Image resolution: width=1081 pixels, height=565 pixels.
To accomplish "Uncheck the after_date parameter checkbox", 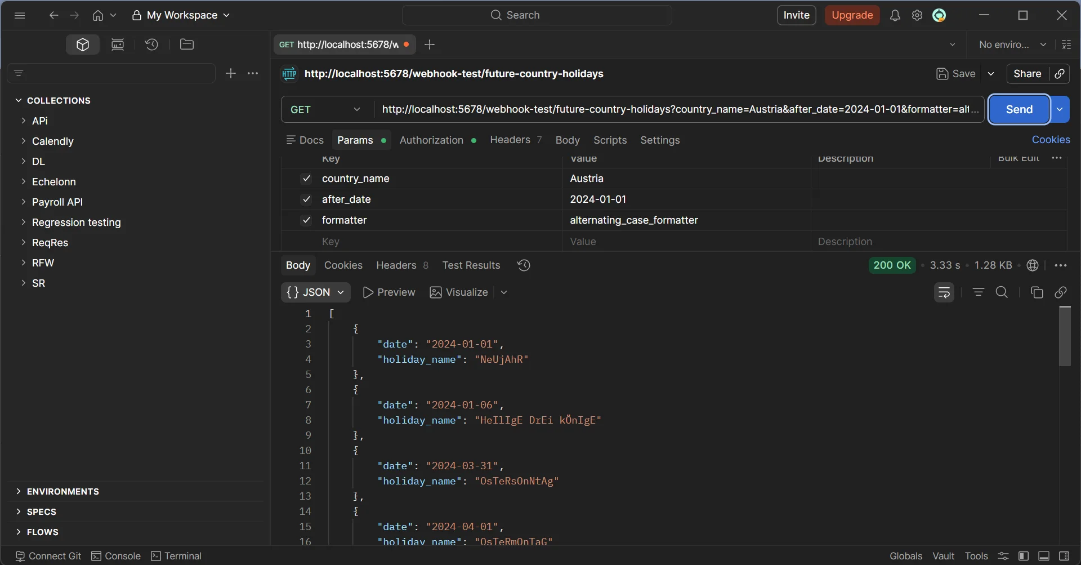I will (306, 199).
